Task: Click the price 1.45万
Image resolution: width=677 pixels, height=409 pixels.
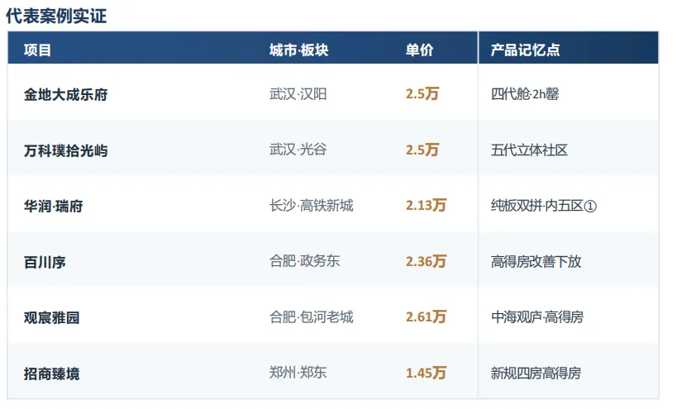Action: pos(426,373)
